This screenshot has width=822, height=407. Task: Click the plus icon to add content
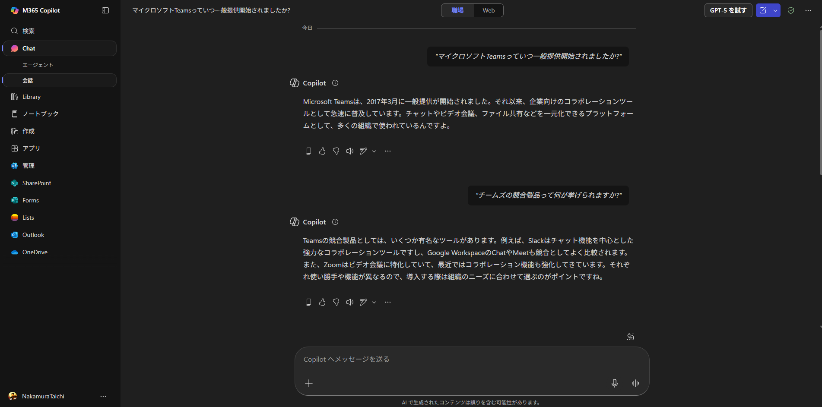309,383
